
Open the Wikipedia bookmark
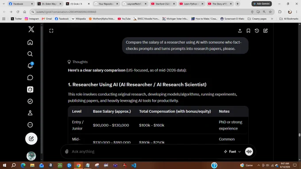click(78, 19)
